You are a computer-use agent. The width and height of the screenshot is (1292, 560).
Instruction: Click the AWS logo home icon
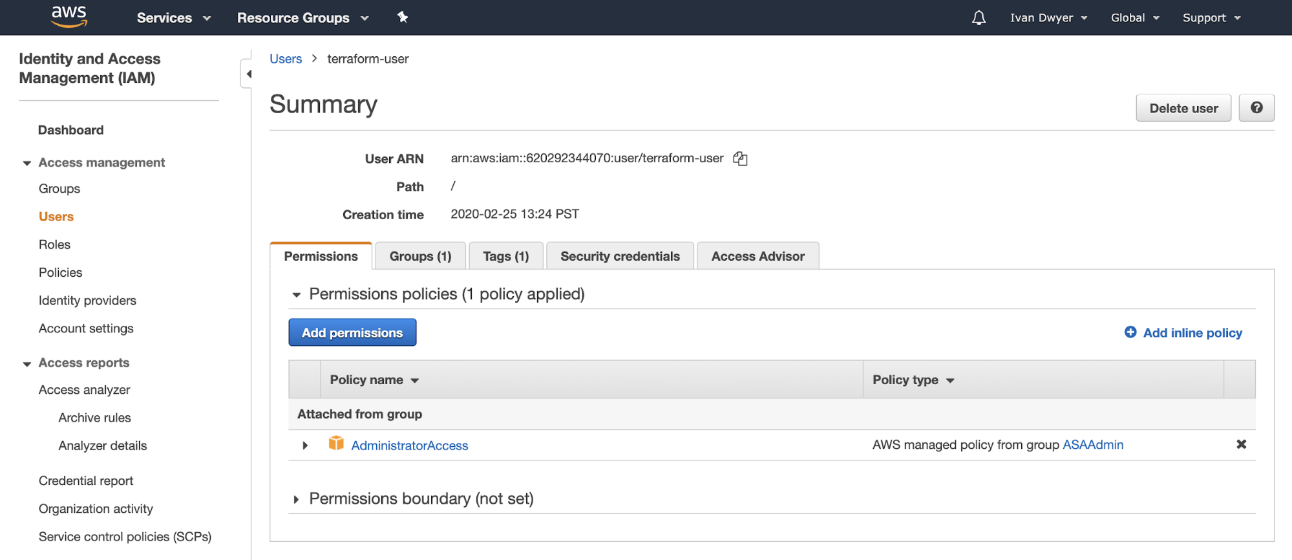[69, 17]
